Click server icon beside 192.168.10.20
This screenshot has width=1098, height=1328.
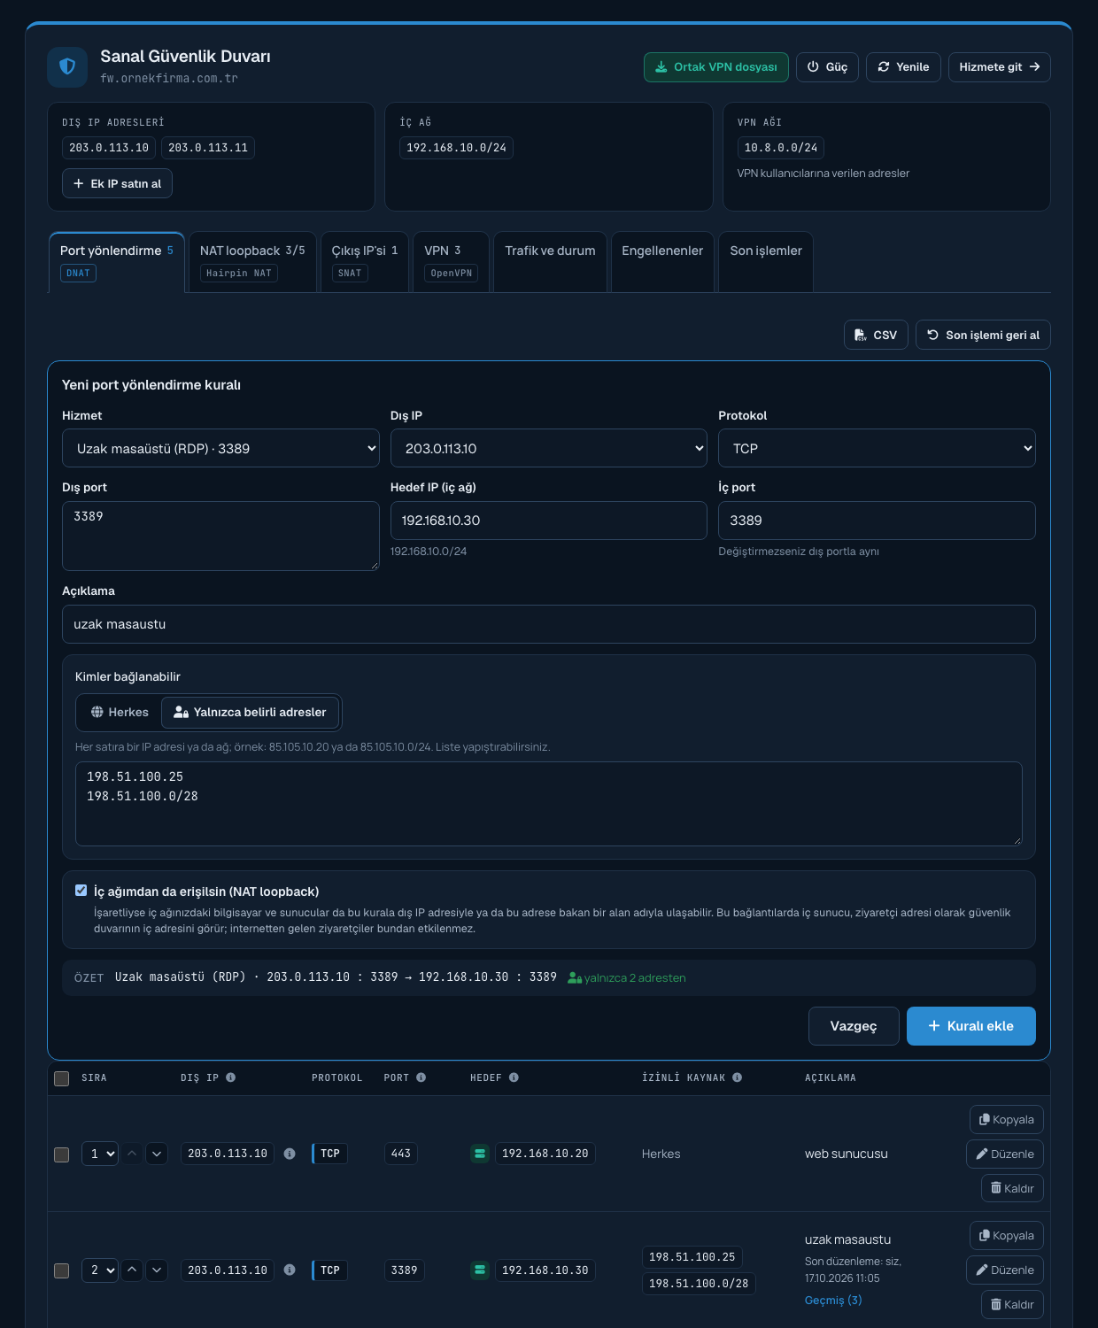point(480,1154)
